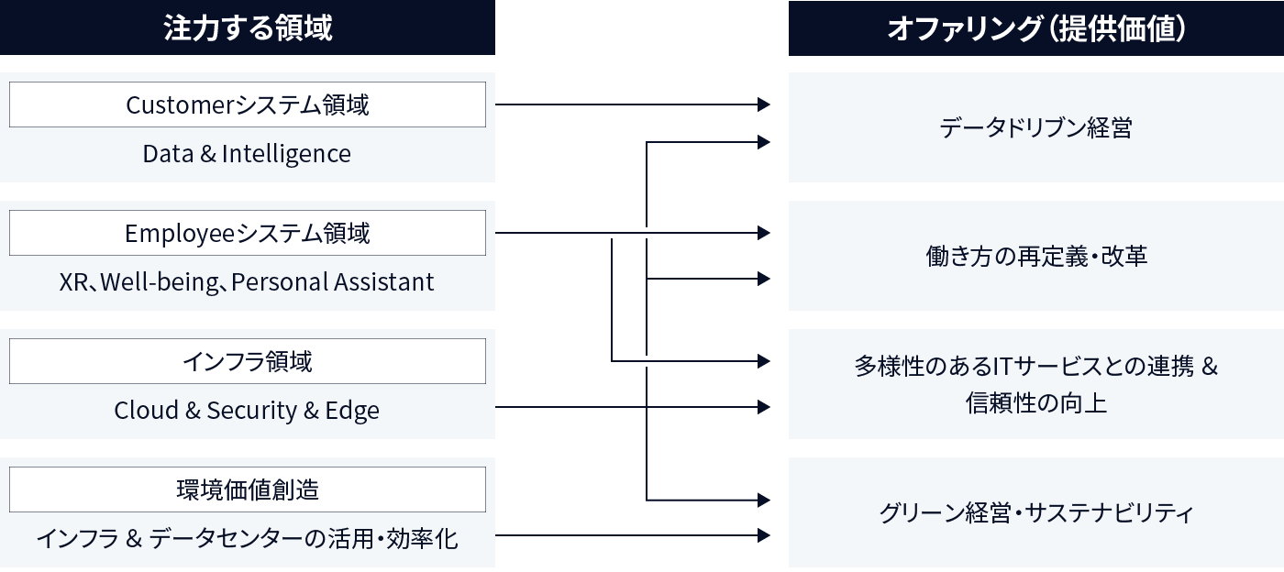
Task: Click arrowhead from Customerシステム領域 to データドリブン経営
Action: click(x=764, y=104)
